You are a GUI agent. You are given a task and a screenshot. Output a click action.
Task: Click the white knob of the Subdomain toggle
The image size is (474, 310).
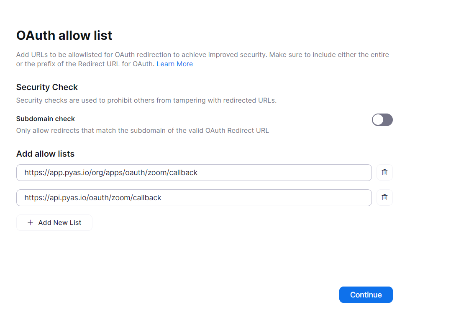click(378, 120)
